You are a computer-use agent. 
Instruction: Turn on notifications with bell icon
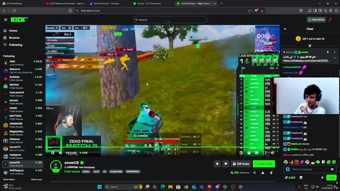point(217,164)
